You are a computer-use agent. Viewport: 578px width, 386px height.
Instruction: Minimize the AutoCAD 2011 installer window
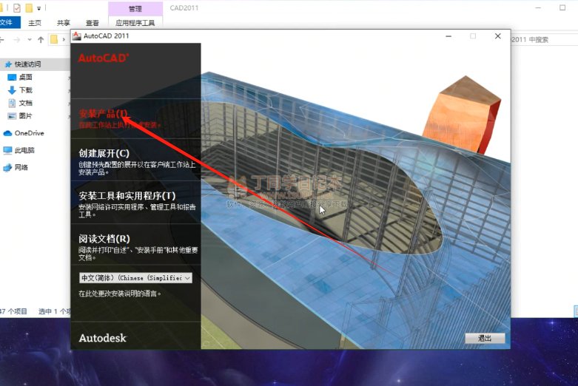[x=448, y=35]
